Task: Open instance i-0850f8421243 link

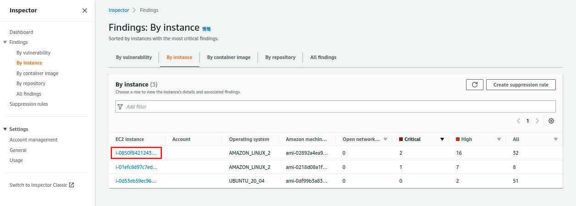Action: pos(136,153)
